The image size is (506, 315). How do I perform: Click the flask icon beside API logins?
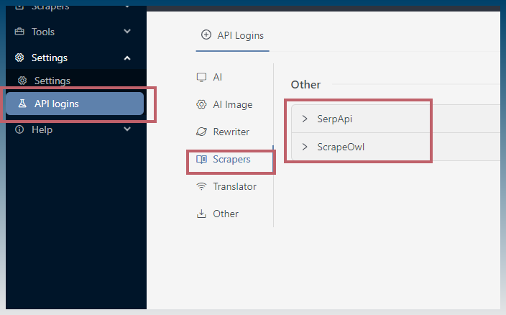point(22,104)
